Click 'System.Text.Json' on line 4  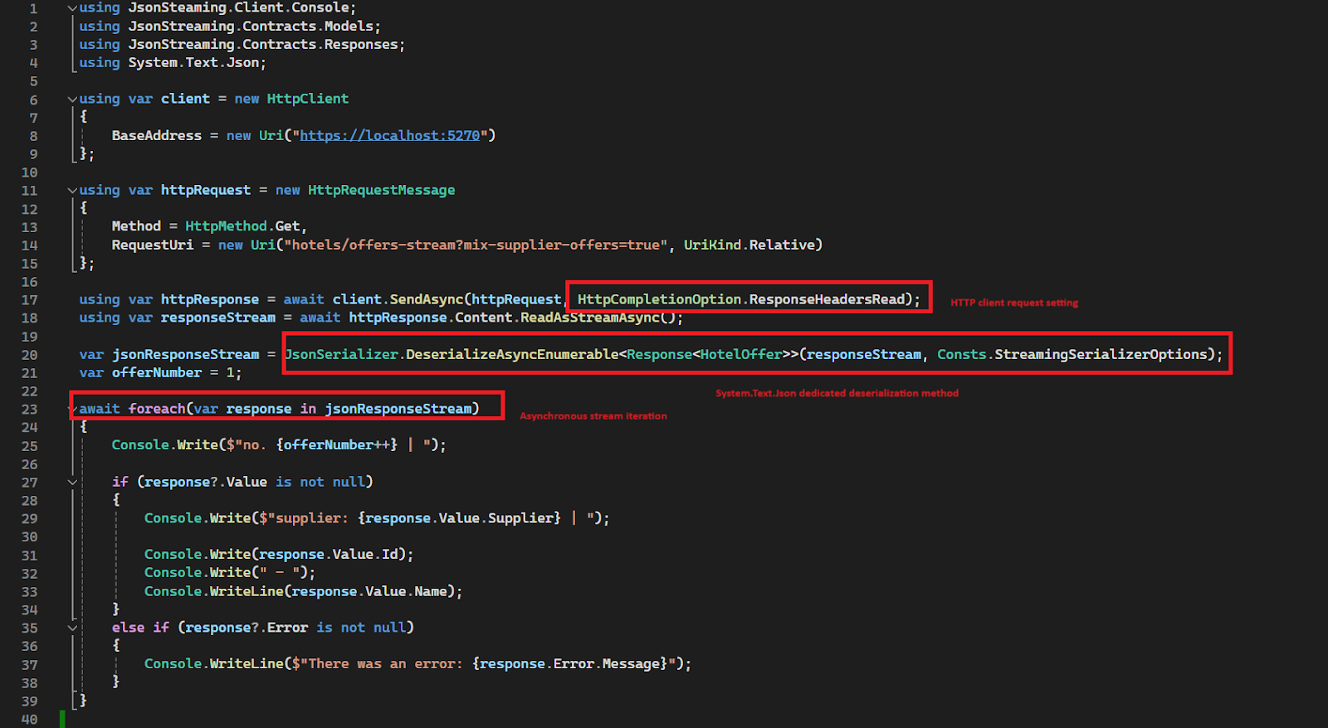point(194,62)
